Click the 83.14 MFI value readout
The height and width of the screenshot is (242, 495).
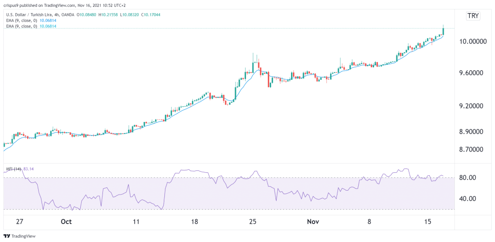pos(29,169)
